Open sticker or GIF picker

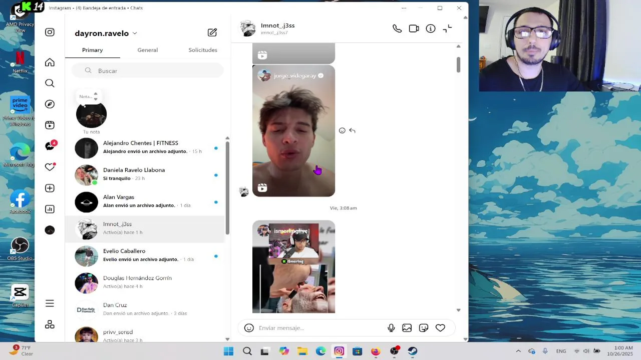pyautogui.click(x=424, y=328)
